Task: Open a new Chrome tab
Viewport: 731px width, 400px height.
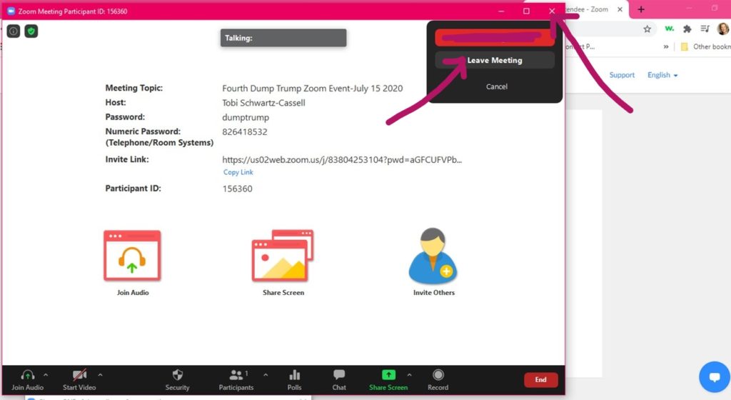Action: click(641, 9)
